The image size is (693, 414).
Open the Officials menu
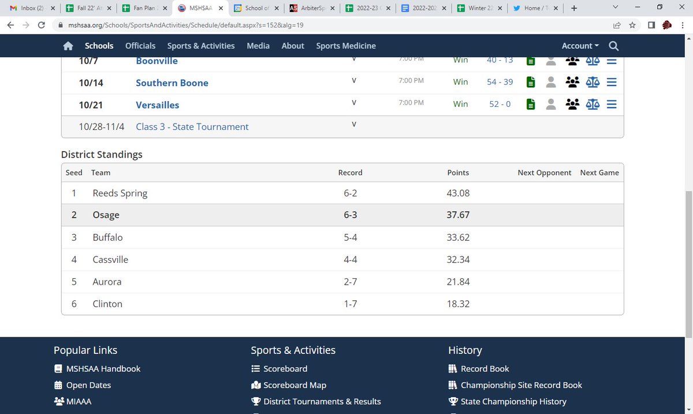coord(140,46)
